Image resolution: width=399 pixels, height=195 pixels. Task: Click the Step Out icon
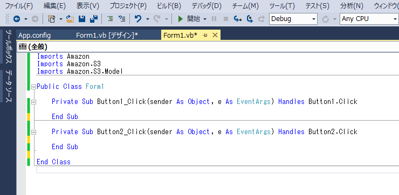(262, 19)
